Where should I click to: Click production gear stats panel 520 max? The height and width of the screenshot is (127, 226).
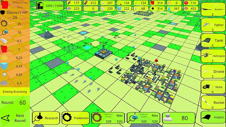[108, 118]
